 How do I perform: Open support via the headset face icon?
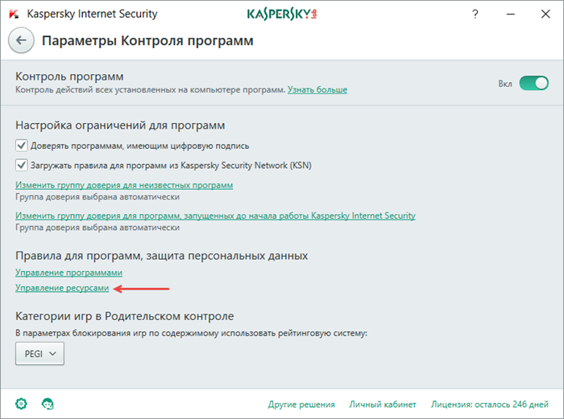(48, 404)
